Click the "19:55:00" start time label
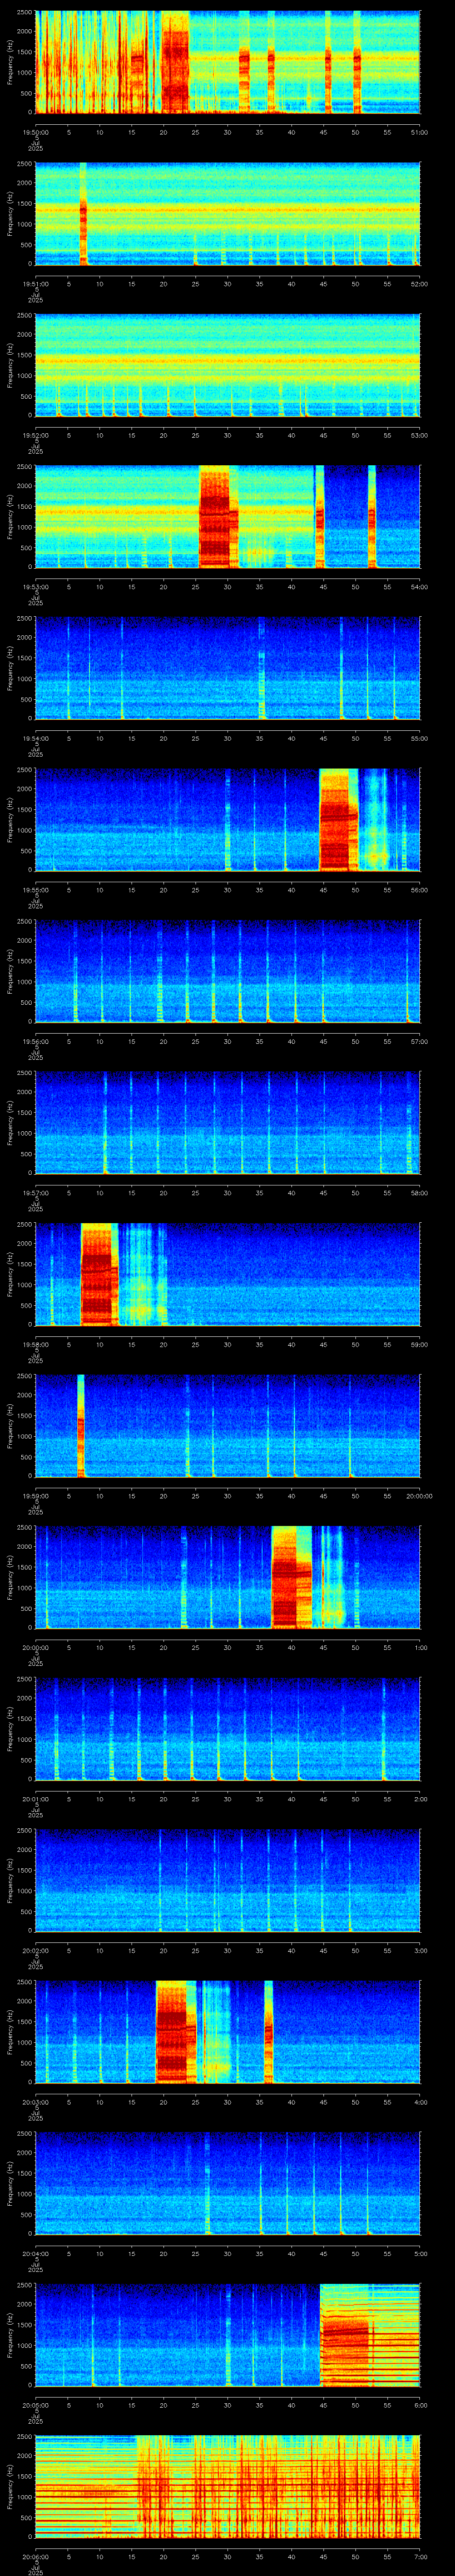The width and height of the screenshot is (455, 2576). 36,890
